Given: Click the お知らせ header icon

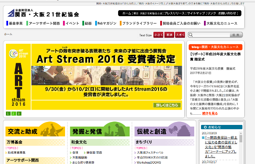Looking at the screenshot, I should tap(205, 127).
